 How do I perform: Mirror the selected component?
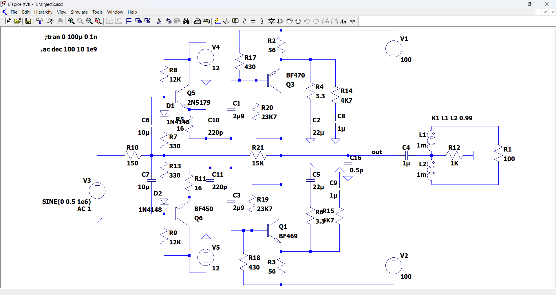point(334,21)
